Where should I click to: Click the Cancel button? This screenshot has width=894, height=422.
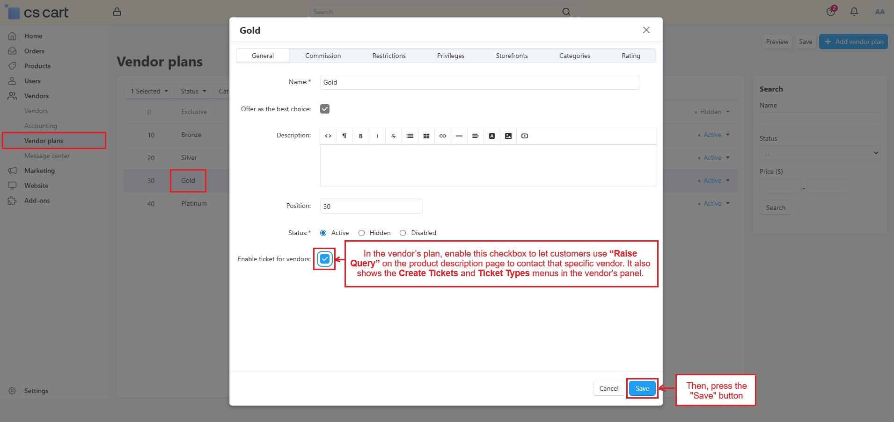click(608, 388)
